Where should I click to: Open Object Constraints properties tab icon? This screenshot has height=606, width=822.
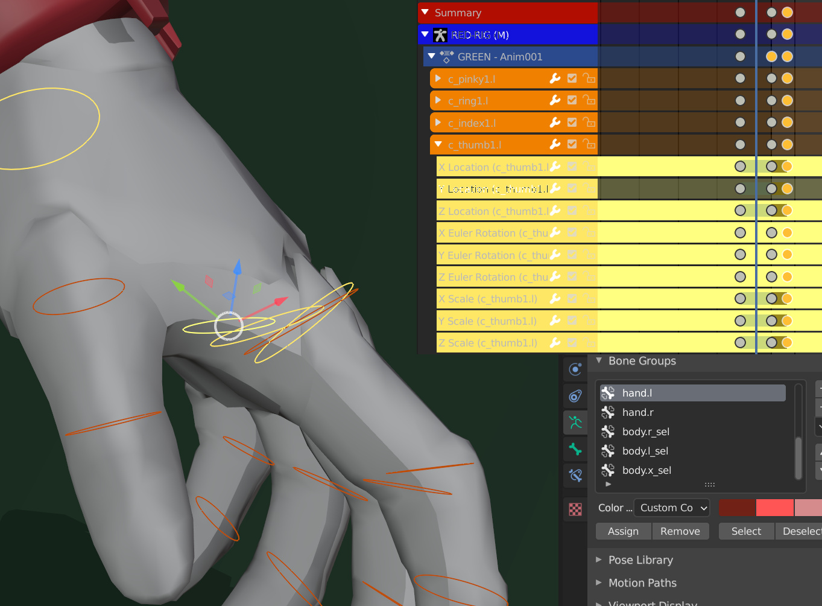[x=575, y=396]
